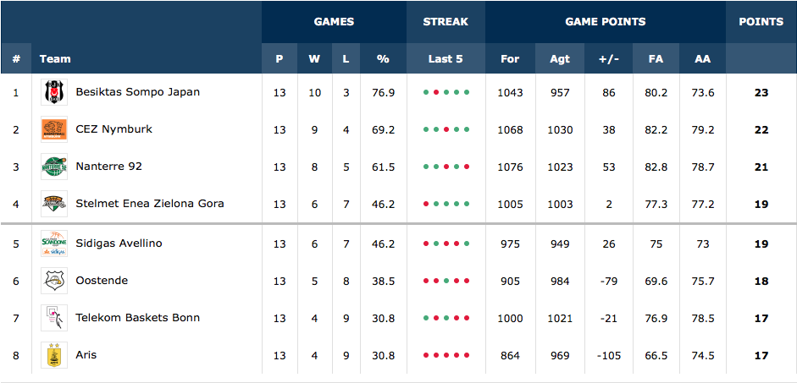Sort by the % win percentage header

click(x=383, y=59)
